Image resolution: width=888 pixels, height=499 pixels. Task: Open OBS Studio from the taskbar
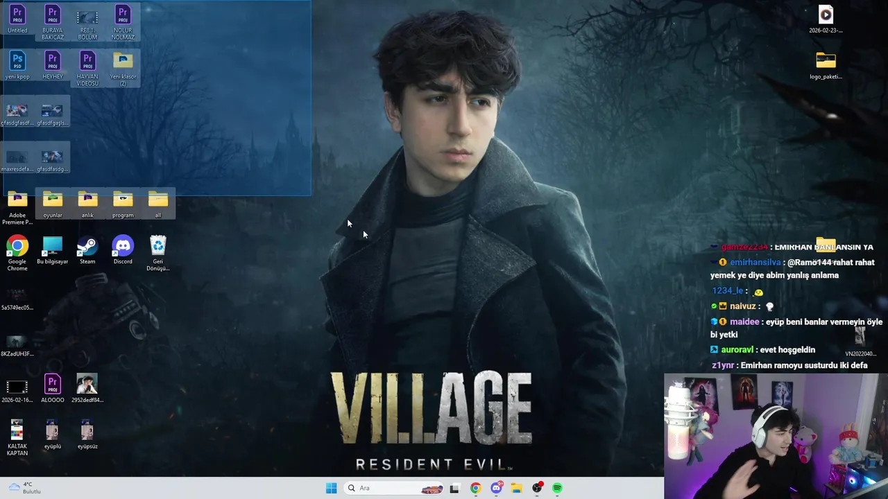pyautogui.click(x=537, y=488)
